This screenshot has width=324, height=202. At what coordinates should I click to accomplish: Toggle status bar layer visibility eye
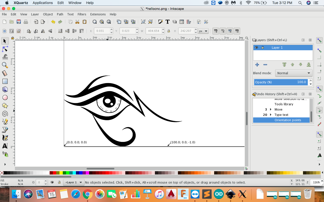52,182
